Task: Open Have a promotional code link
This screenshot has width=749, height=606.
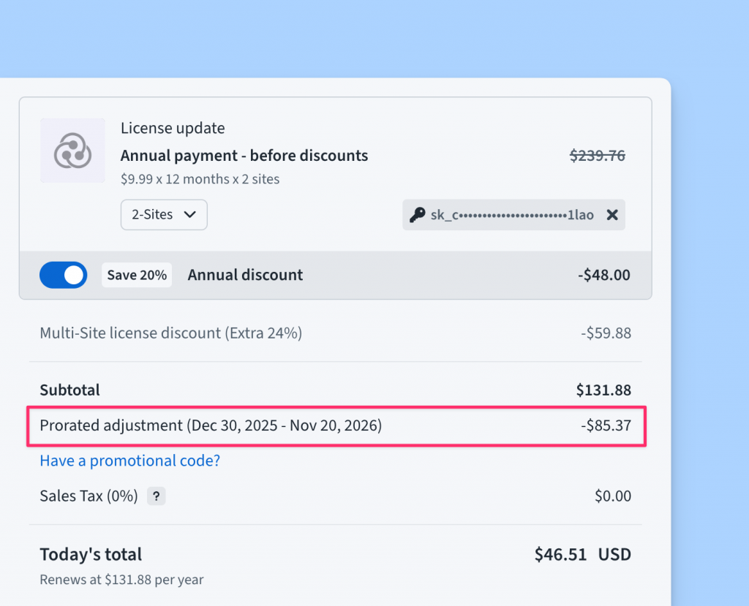Action: pos(129,461)
